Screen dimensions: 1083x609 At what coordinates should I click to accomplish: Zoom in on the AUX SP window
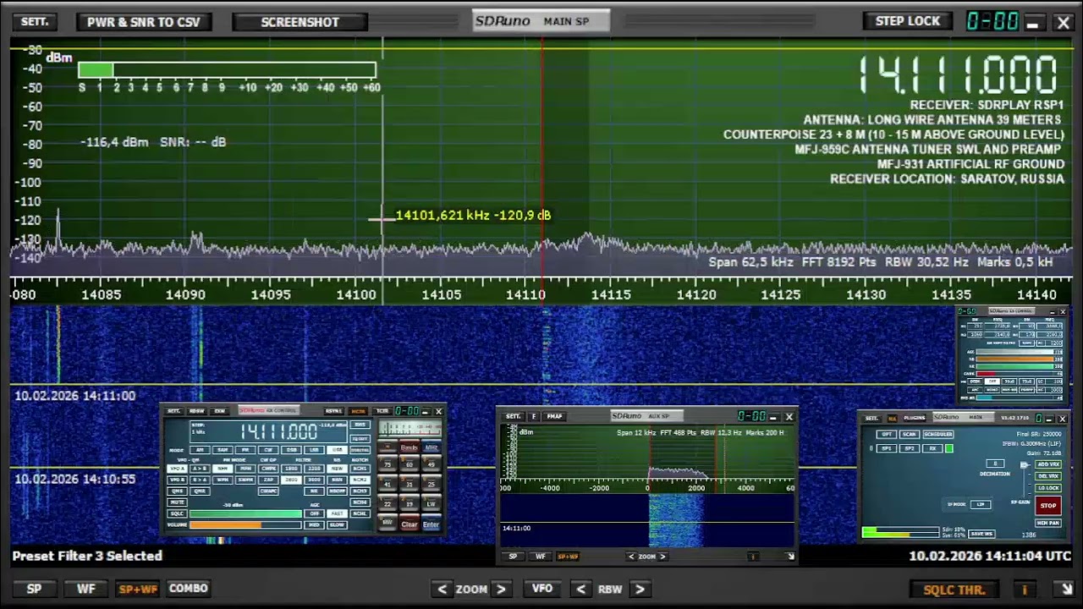click(x=663, y=557)
